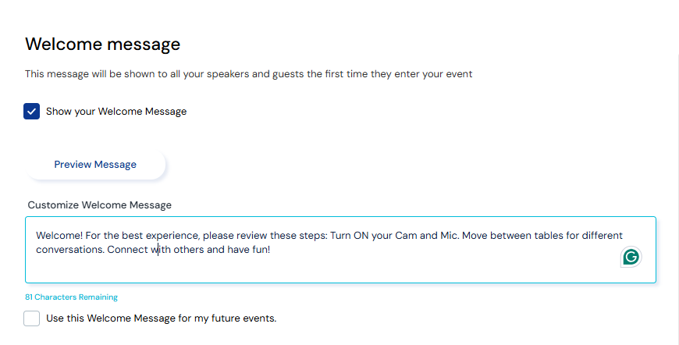Uncheck the Show your Welcome Message checkbox

pyautogui.click(x=32, y=112)
